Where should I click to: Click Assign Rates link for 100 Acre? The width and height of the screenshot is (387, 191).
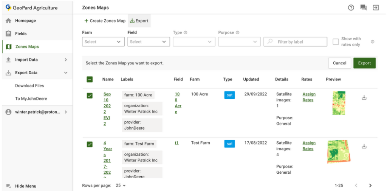(309, 97)
